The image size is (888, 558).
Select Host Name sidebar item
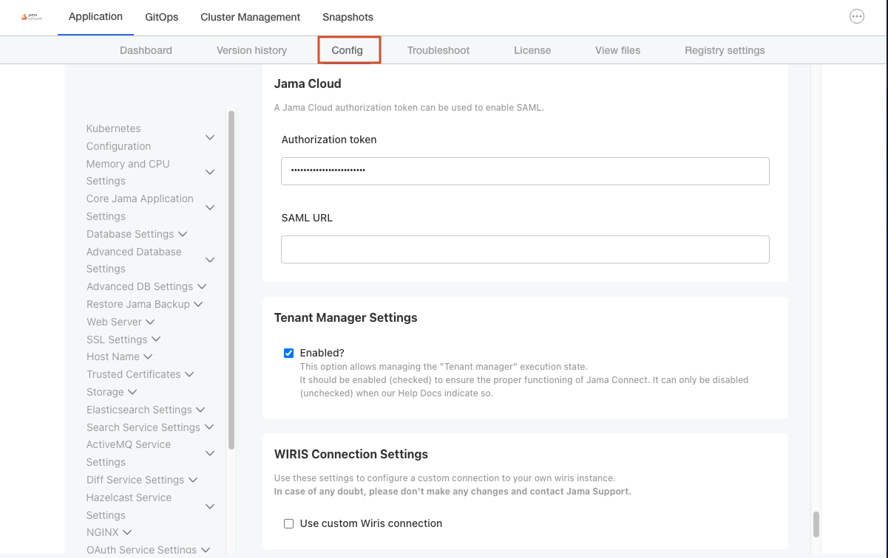pos(113,356)
